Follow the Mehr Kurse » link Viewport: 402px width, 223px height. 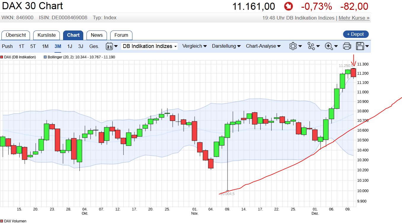(x=354, y=18)
